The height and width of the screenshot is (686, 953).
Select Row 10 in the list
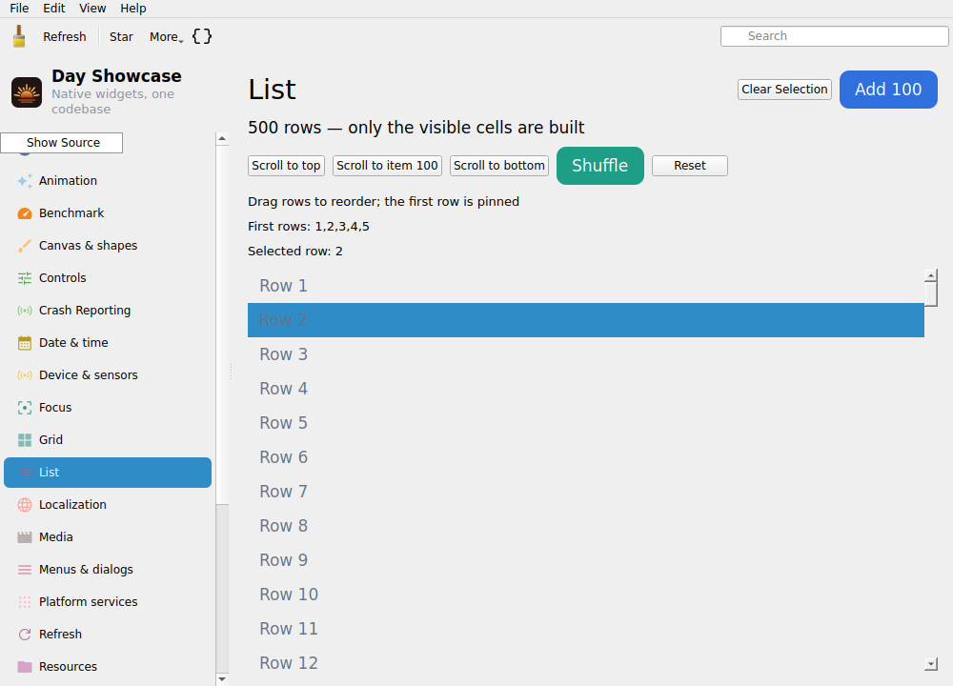[x=586, y=595]
